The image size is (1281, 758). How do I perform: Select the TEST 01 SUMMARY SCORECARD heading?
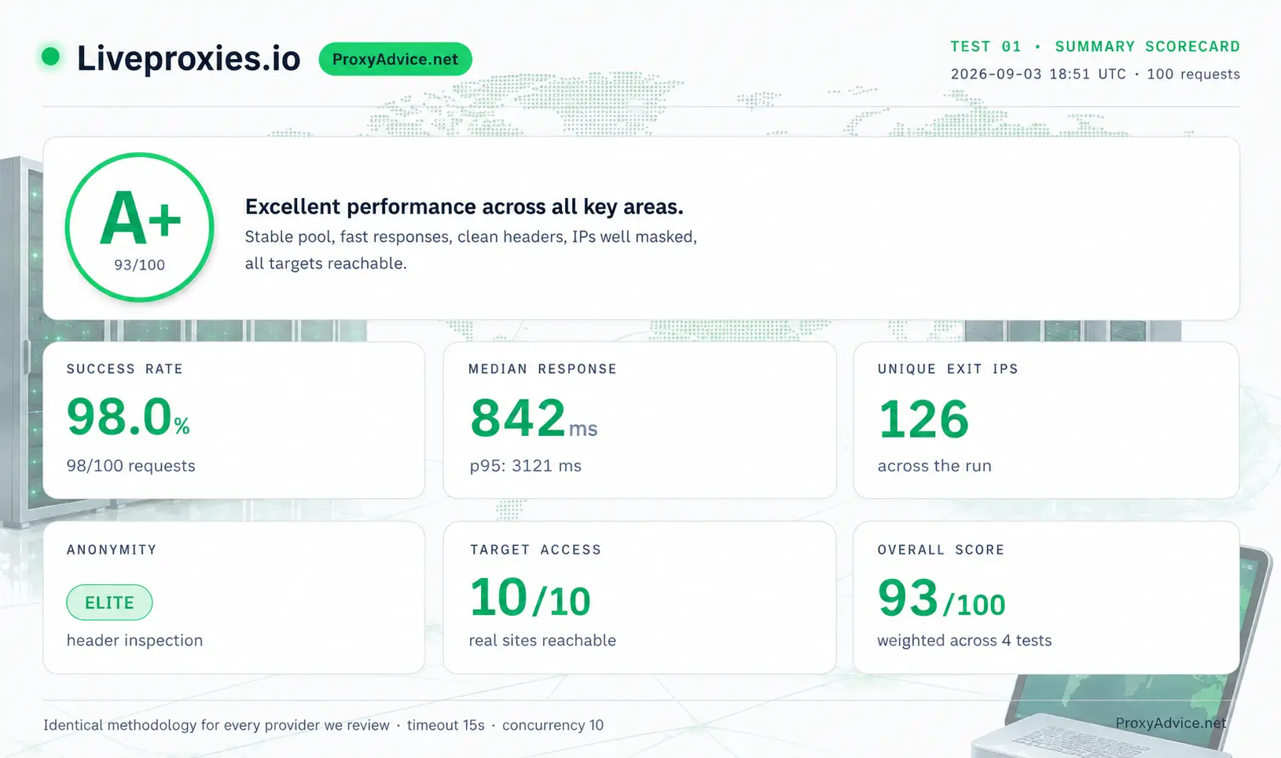[1096, 46]
